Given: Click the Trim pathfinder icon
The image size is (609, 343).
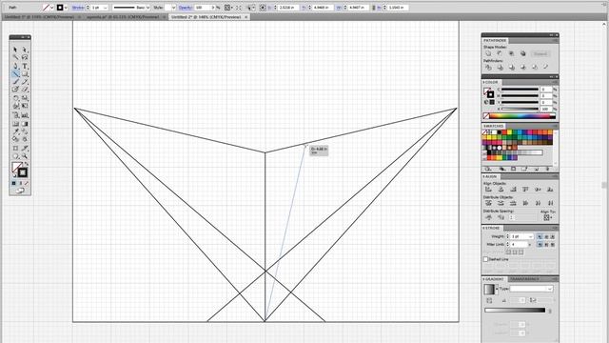Looking at the screenshot, I should coord(500,68).
